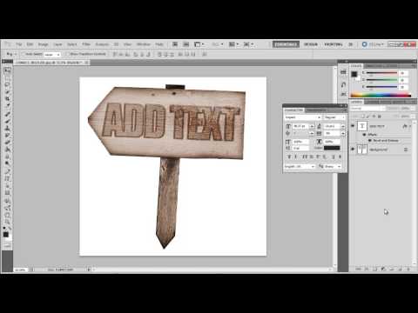Click the delete layer trash icon

(408, 269)
